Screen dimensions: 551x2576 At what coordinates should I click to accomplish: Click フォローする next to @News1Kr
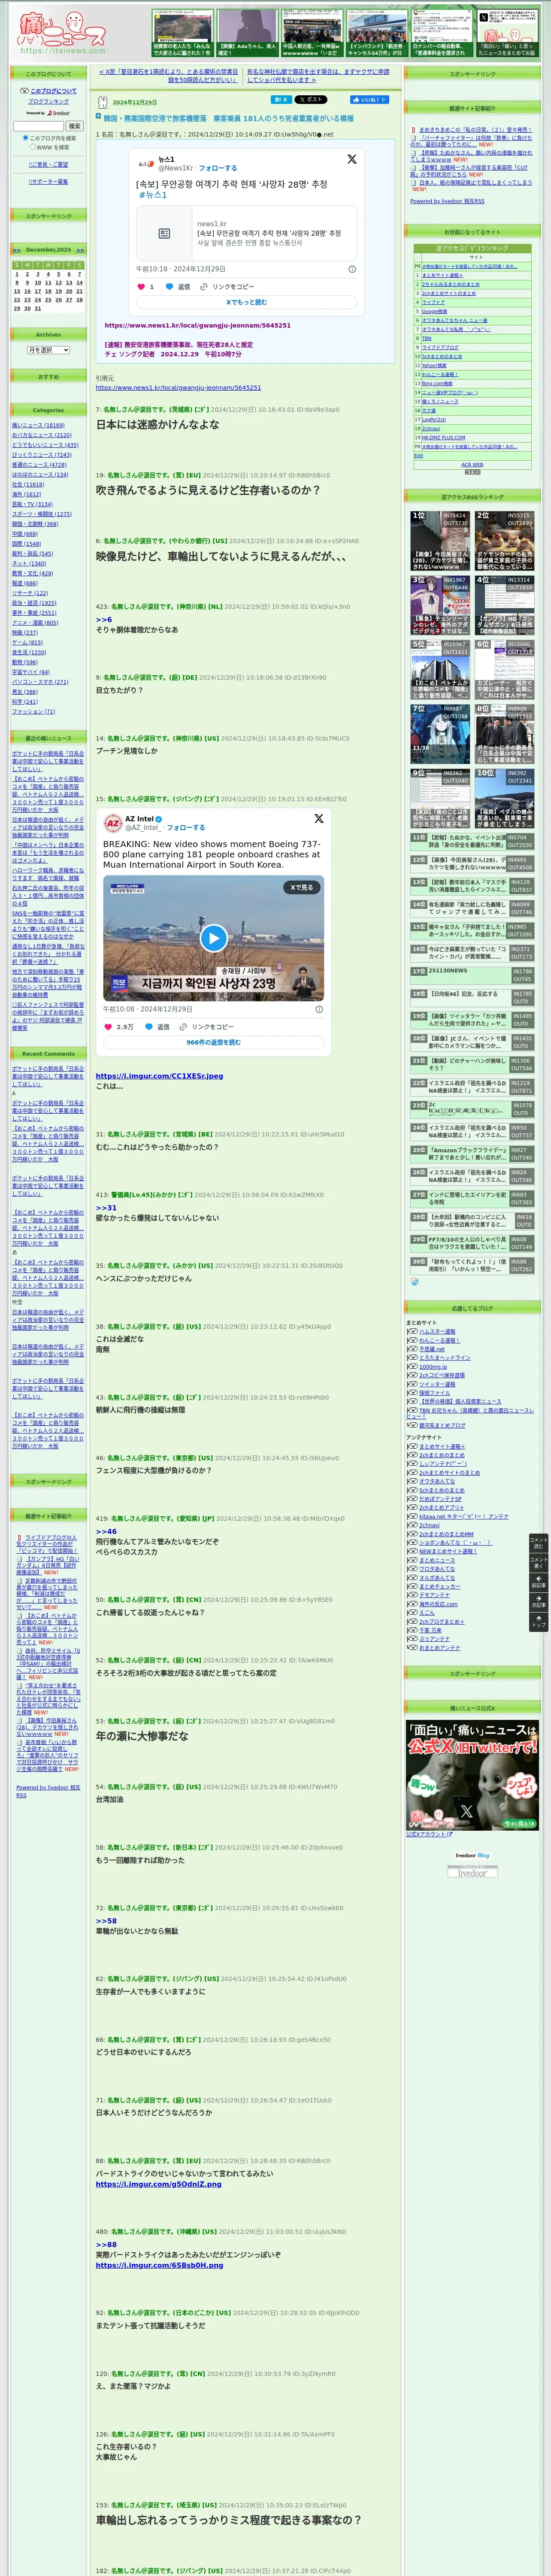coord(217,168)
